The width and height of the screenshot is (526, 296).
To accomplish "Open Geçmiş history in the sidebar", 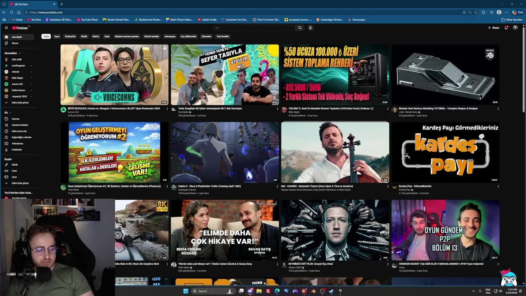I will 19,119.
